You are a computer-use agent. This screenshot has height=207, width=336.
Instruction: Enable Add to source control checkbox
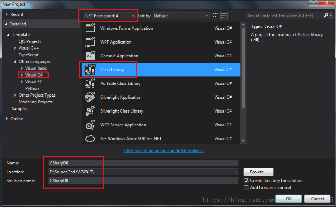246,188
